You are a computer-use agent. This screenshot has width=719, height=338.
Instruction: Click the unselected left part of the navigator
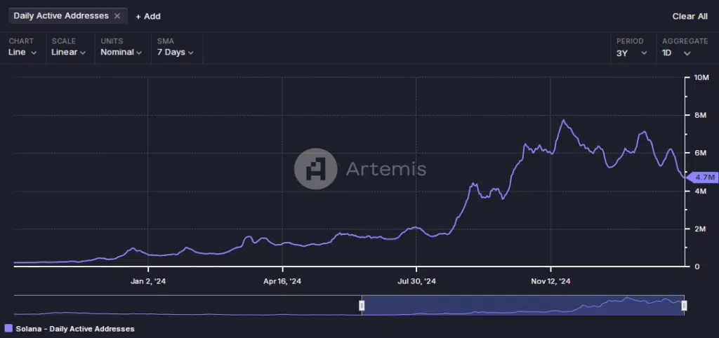click(x=187, y=306)
